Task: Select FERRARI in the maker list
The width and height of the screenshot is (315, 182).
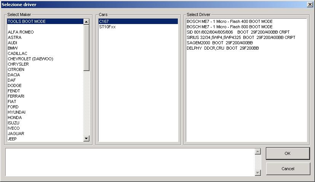Action: tap(45, 96)
